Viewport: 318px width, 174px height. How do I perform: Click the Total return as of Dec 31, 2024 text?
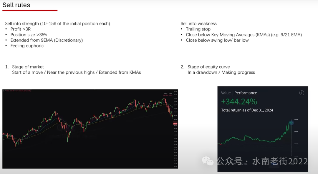(x=247, y=110)
